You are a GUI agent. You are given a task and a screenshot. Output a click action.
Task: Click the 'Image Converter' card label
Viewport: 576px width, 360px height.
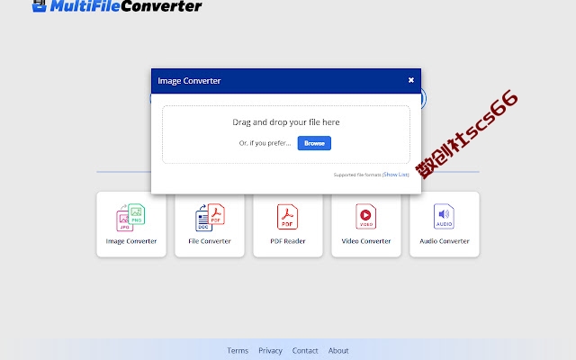(x=131, y=241)
